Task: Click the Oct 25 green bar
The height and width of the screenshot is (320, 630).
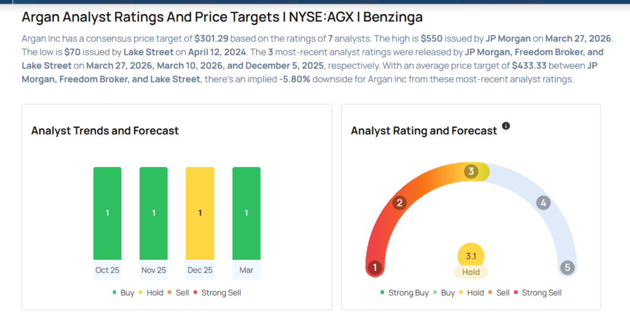Action: pyautogui.click(x=107, y=213)
